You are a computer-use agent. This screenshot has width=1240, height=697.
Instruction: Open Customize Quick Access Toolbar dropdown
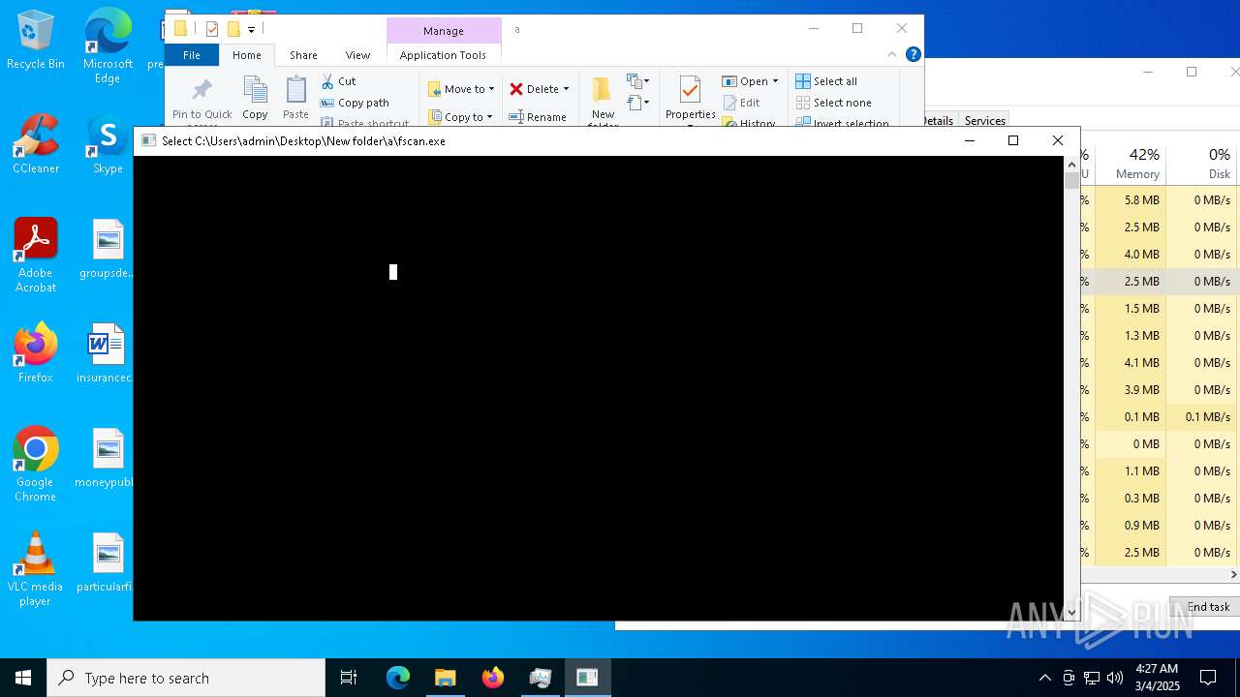tap(251, 30)
